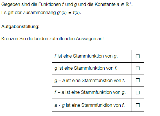
Task: Select the checkbox next to 'g – a ist eine Stammfunktion von f'
Action: tap(138, 80)
